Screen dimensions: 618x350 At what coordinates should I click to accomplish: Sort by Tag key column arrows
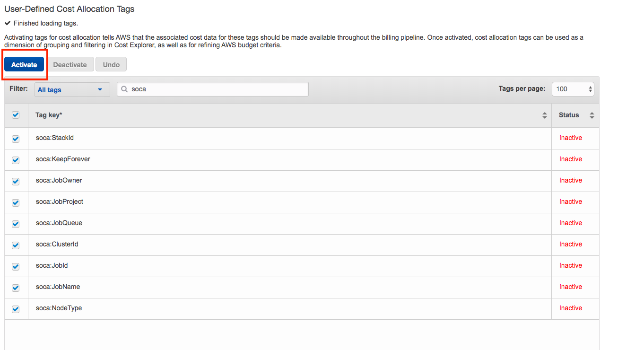[544, 115]
